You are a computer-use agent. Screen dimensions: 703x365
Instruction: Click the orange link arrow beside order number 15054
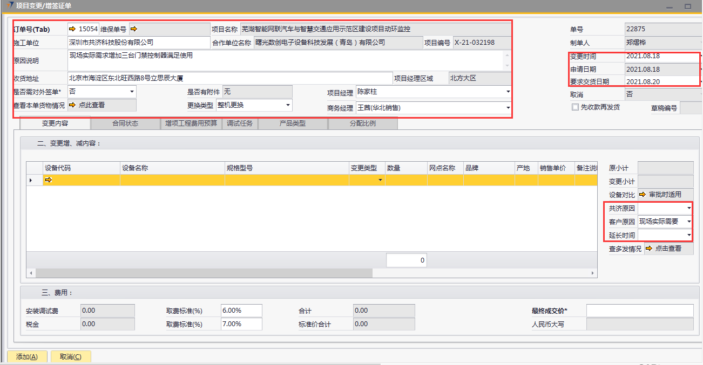(x=72, y=29)
